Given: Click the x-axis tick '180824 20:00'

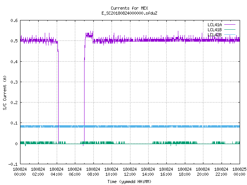Looking at the screenshot, I should 203,172.
